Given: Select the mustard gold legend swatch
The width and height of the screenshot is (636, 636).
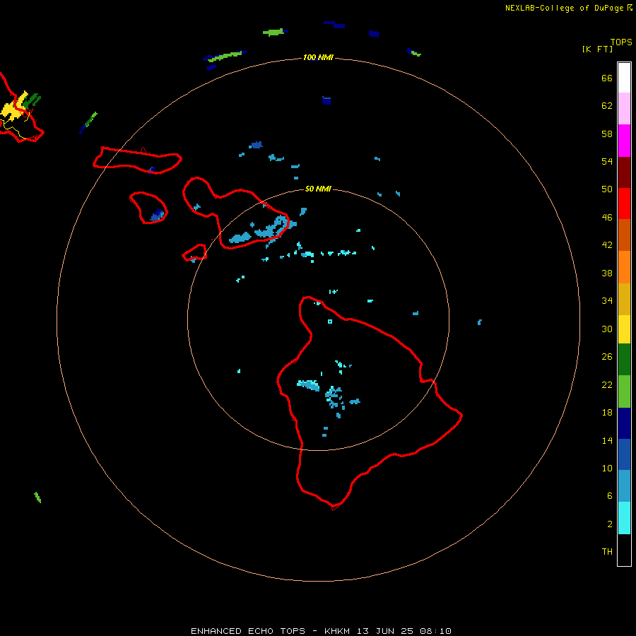Looking at the screenshot, I should [624, 299].
